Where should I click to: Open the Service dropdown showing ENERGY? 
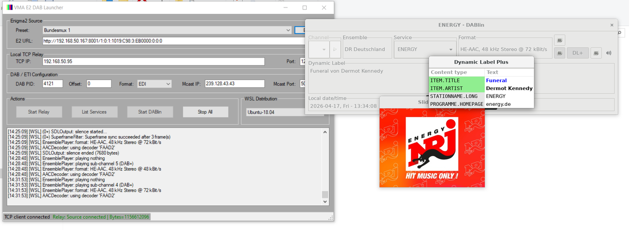[424, 49]
